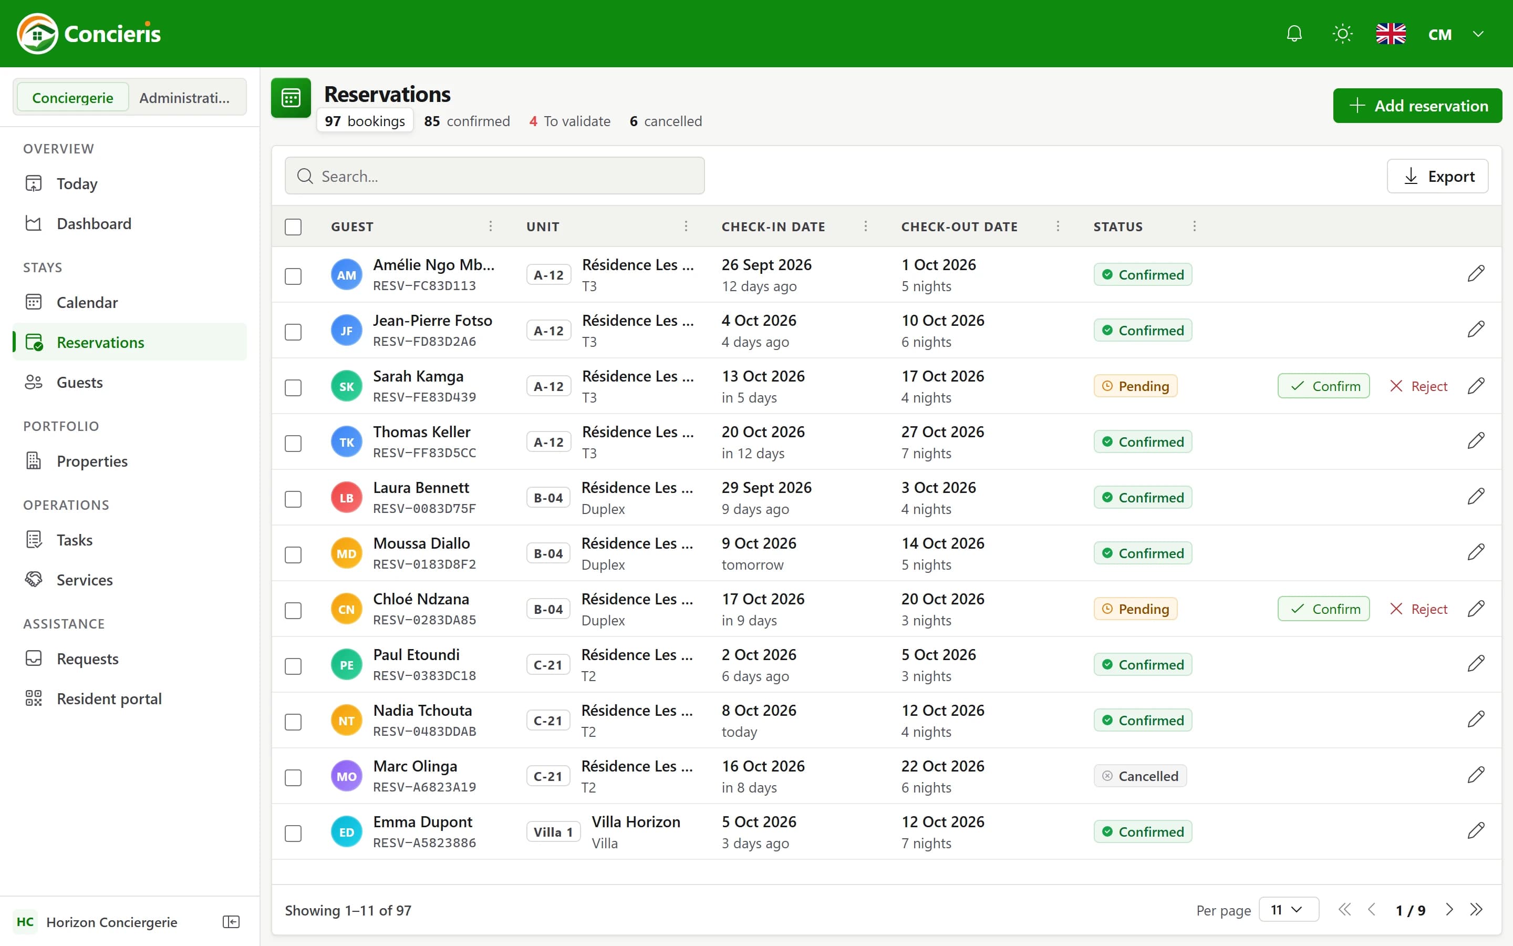1513x946 pixels.
Task: Focus the Search input field
Action: click(494, 176)
